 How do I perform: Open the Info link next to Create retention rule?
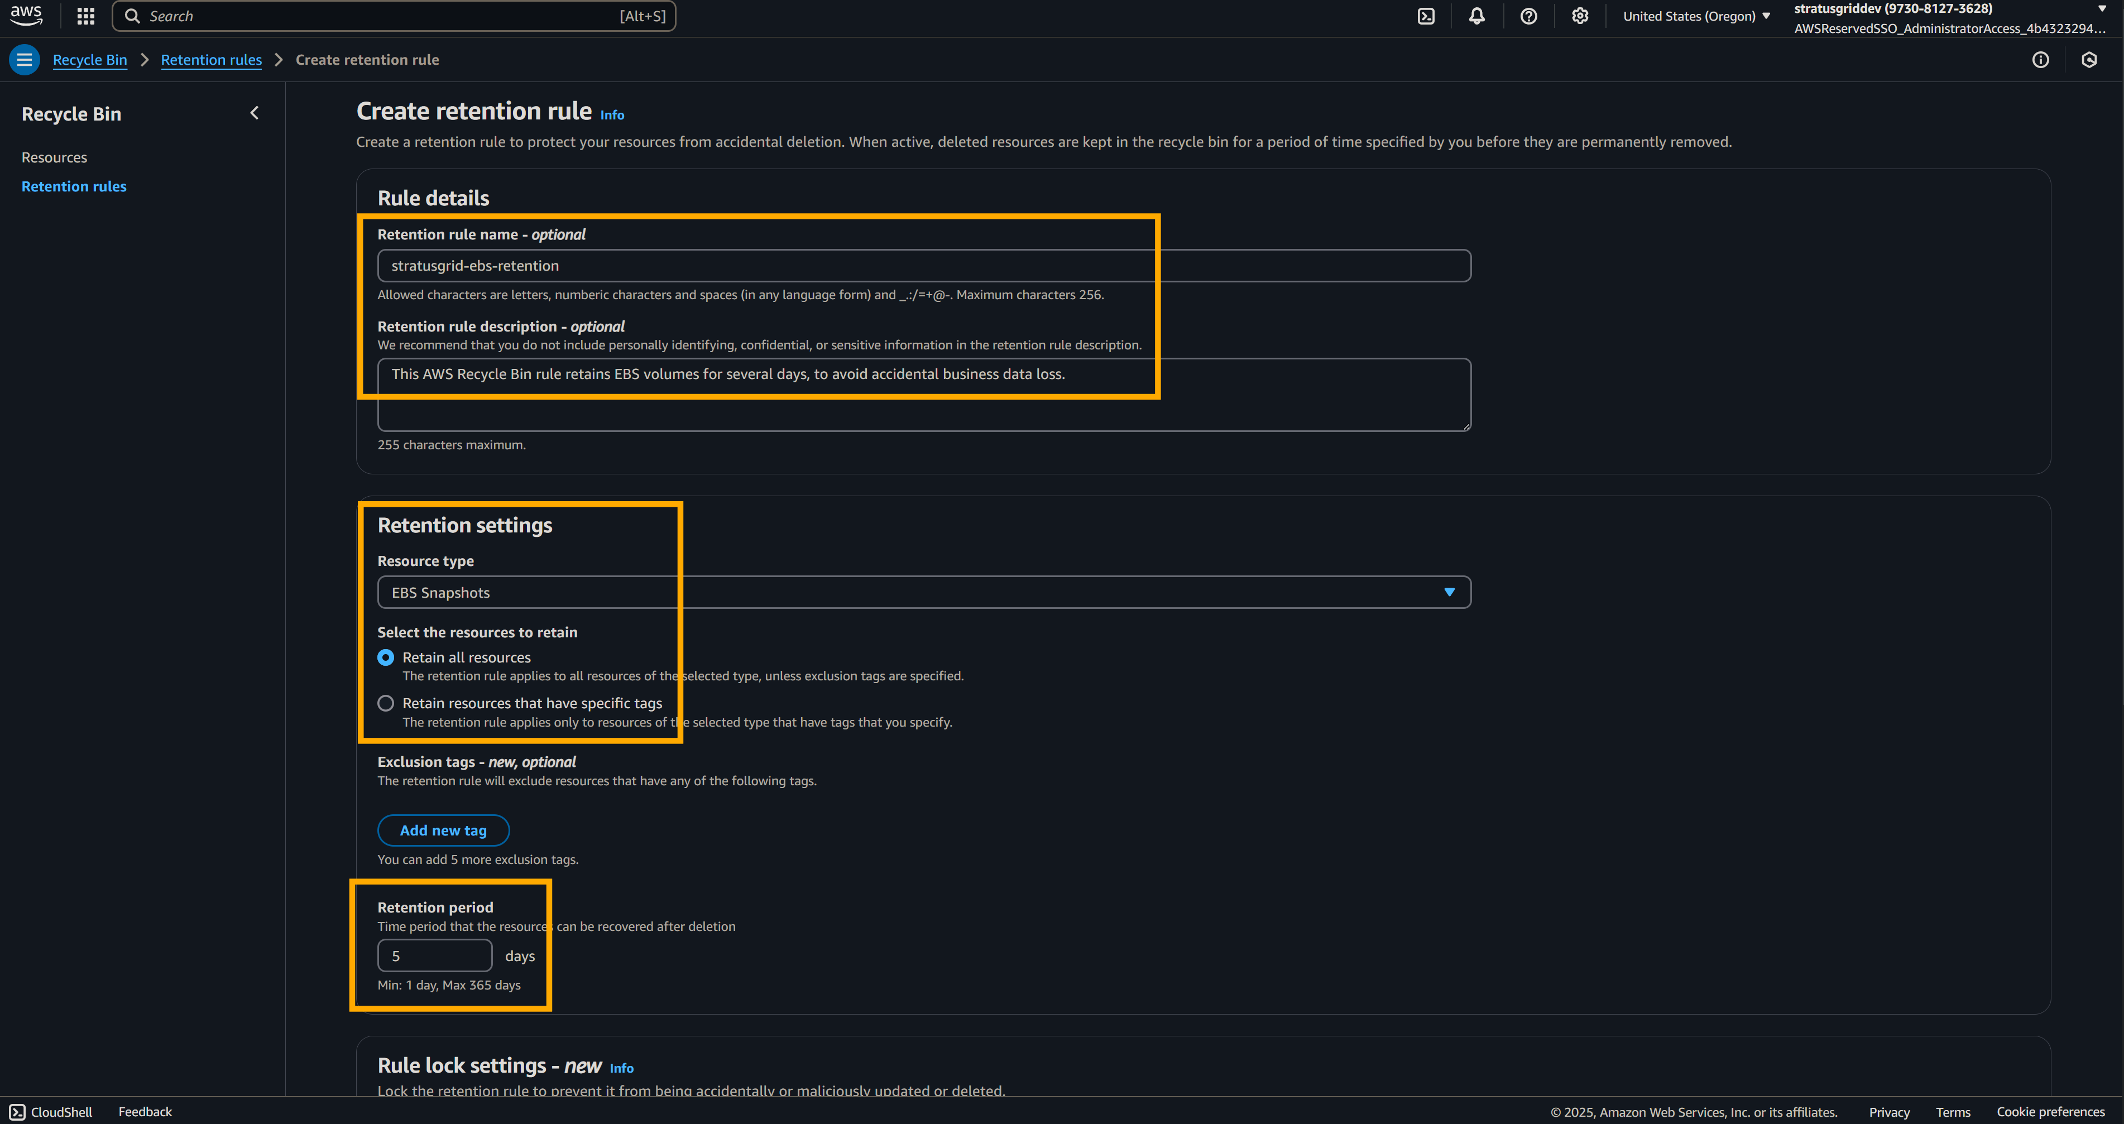pos(612,116)
